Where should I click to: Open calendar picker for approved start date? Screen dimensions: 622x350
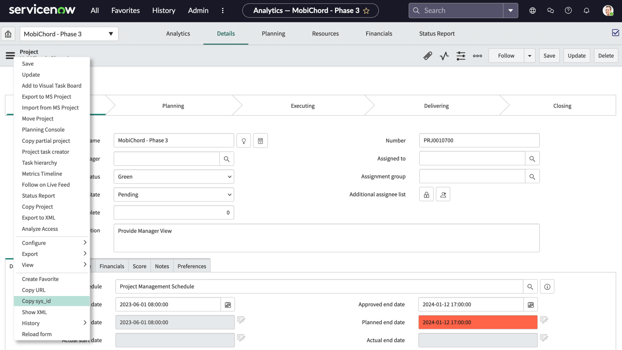pyautogui.click(x=228, y=305)
